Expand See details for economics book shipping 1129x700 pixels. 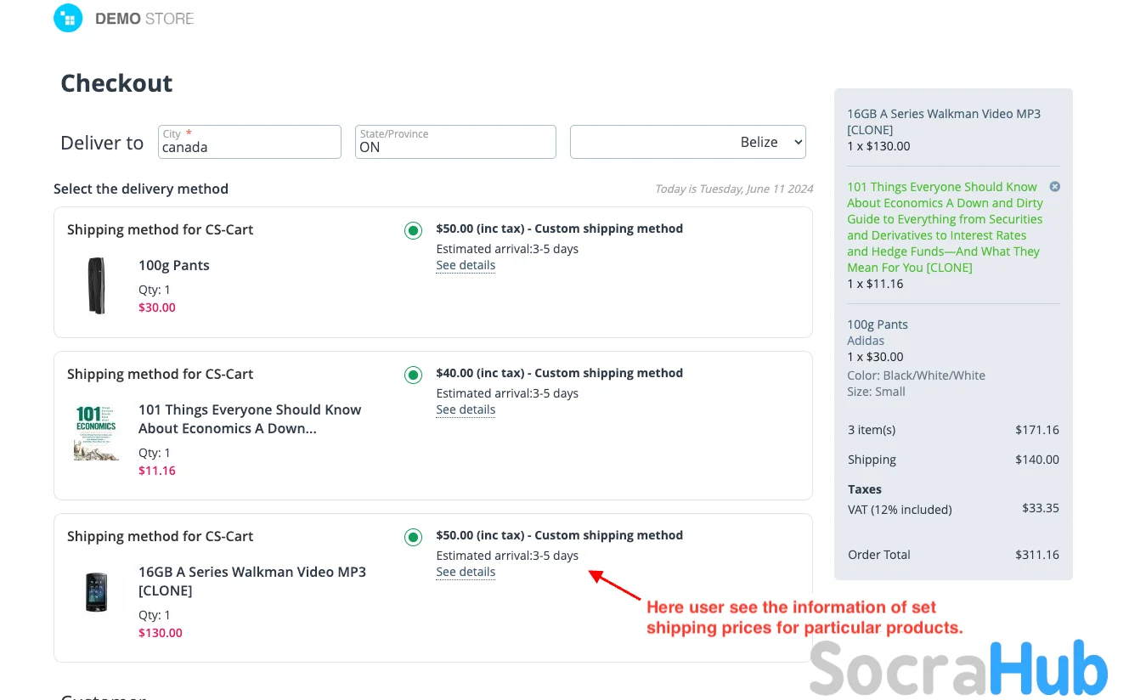point(466,409)
